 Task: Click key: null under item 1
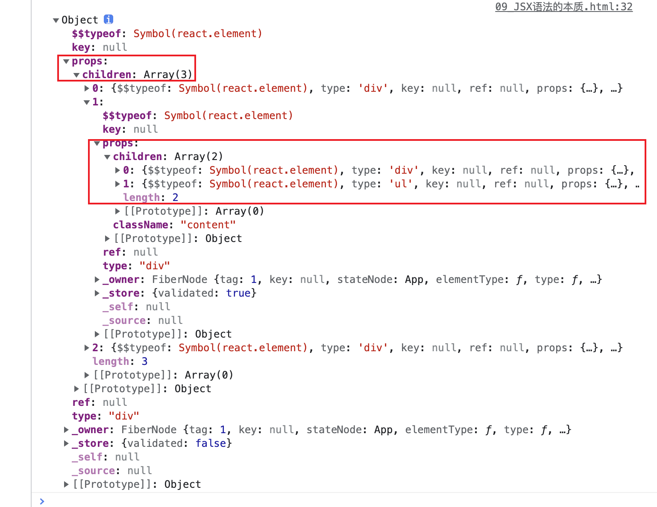(130, 129)
